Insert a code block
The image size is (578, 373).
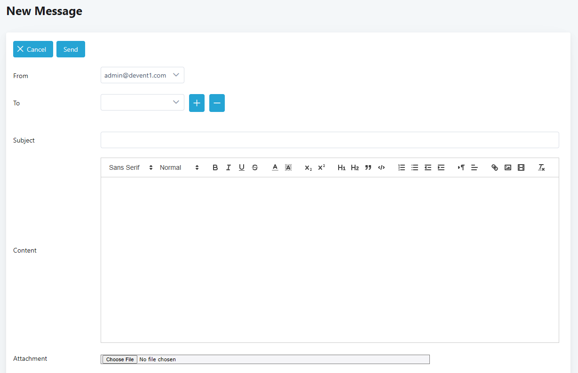tap(381, 167)
